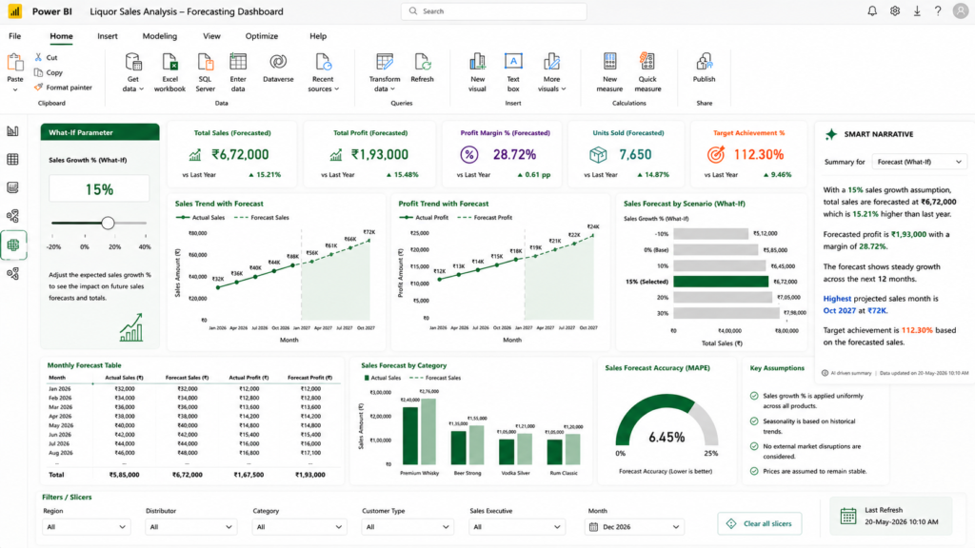Open the Region slicer dropdown

[x=86, y=527]
